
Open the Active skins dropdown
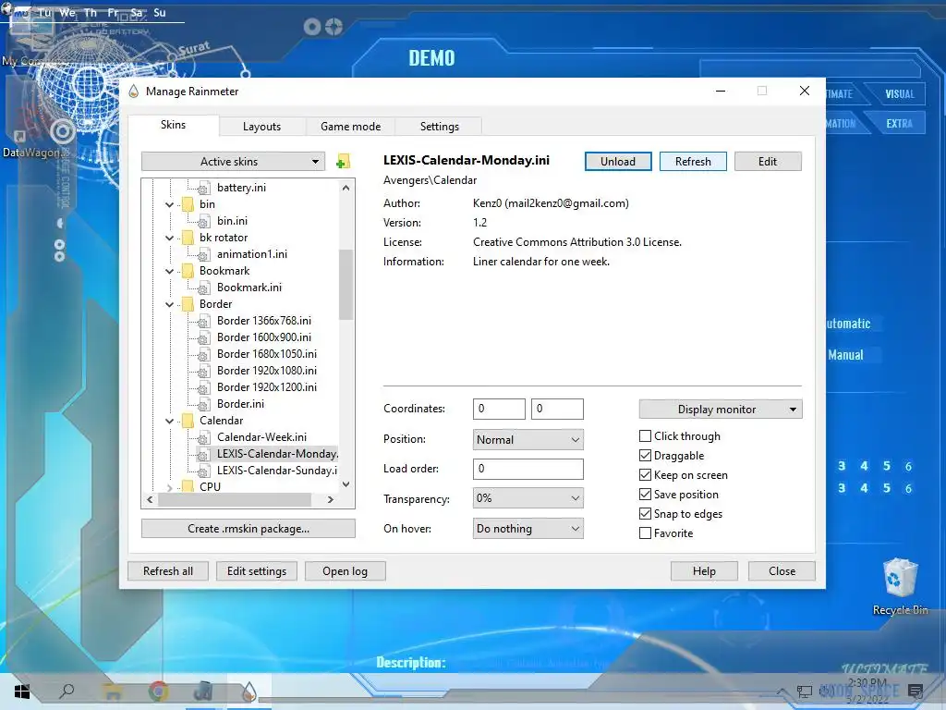coord(233,161)
